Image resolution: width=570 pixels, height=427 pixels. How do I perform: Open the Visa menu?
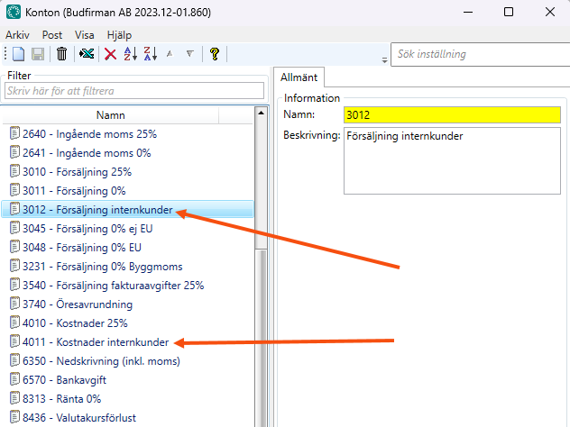tap(85, 35)
